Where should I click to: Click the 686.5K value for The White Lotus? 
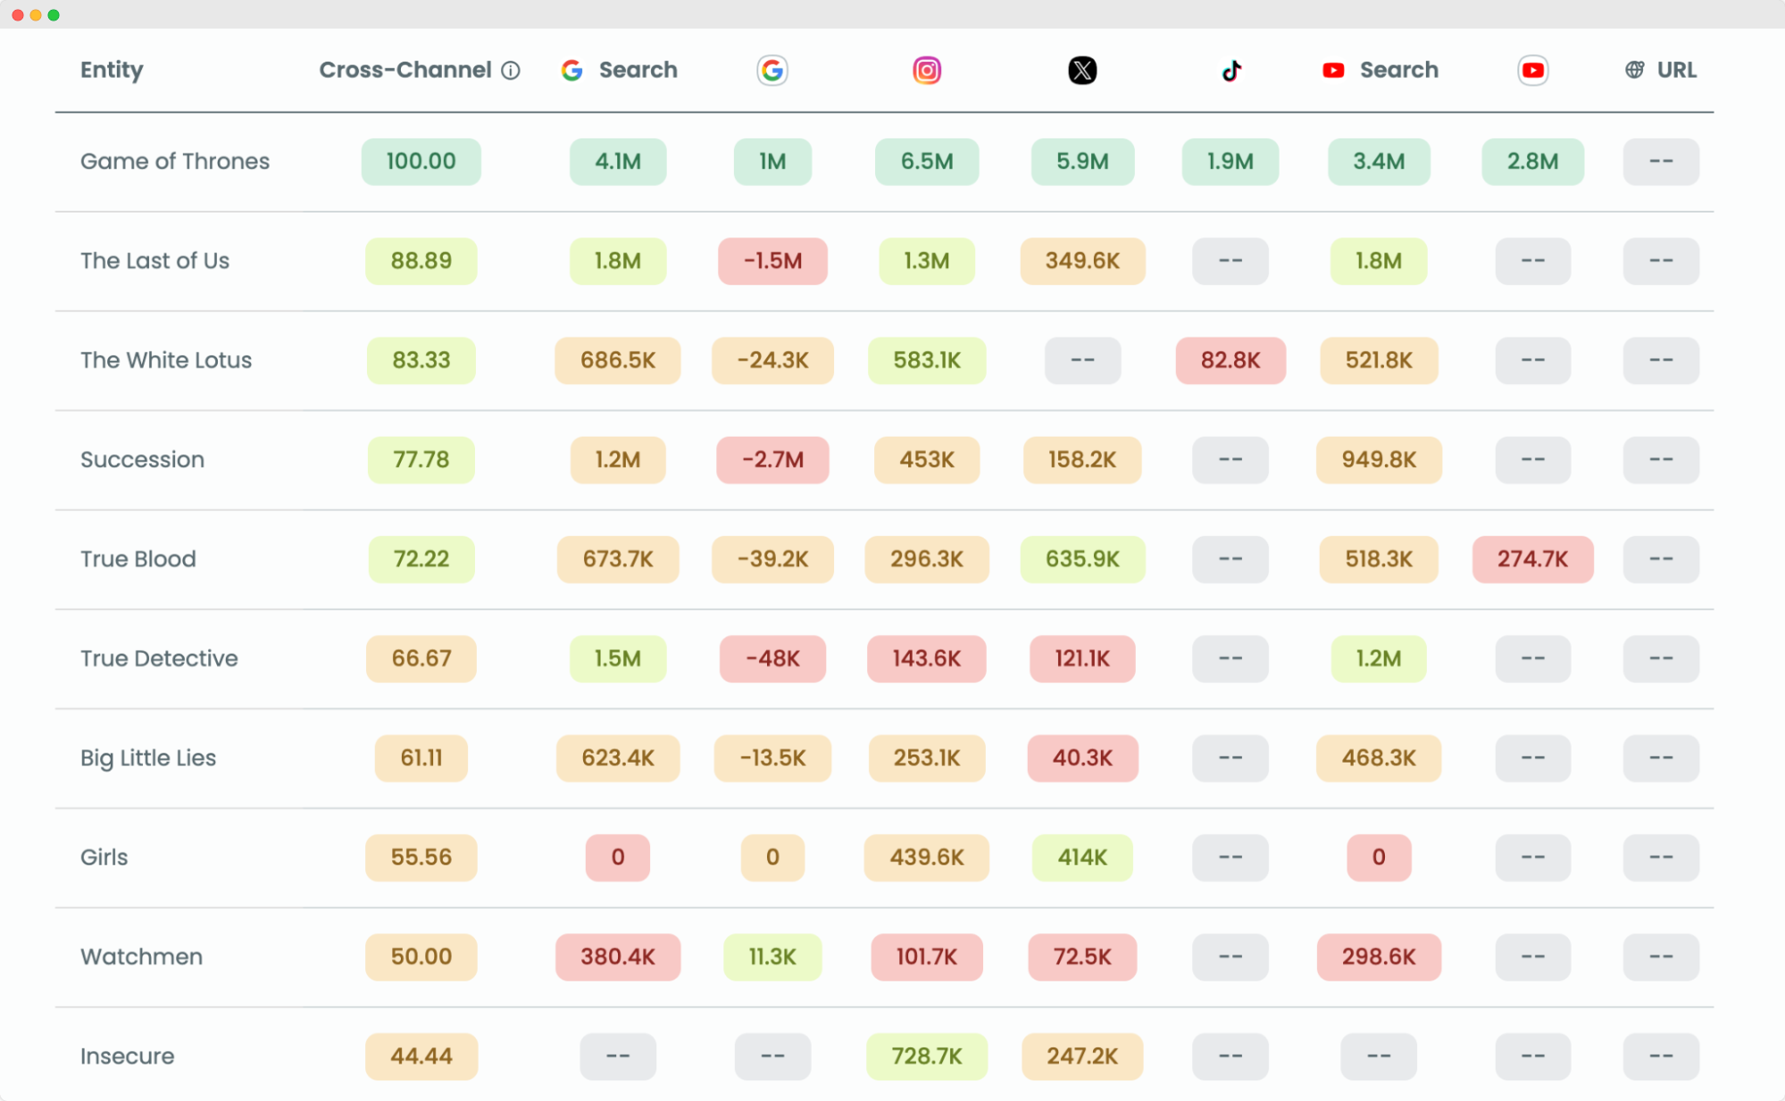[x=618, y=360]
